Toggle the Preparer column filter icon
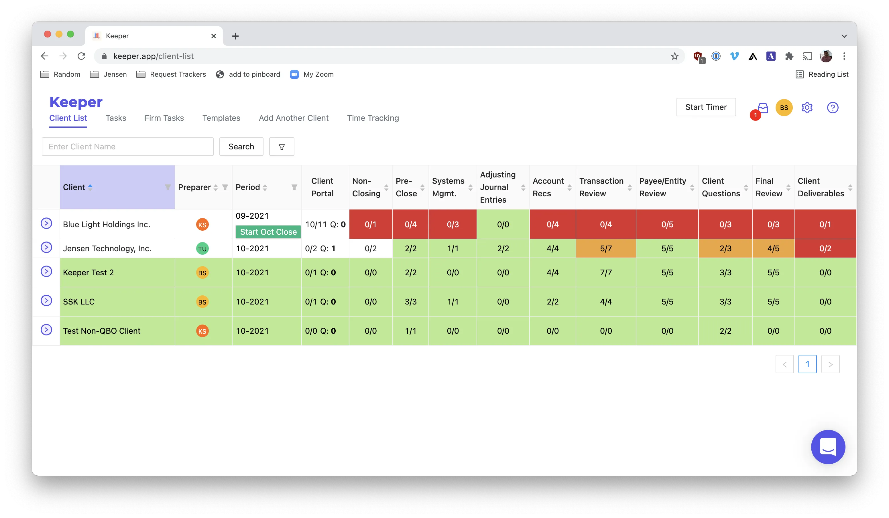Viewport: 889px width, 518px height. tap(225, 187)
